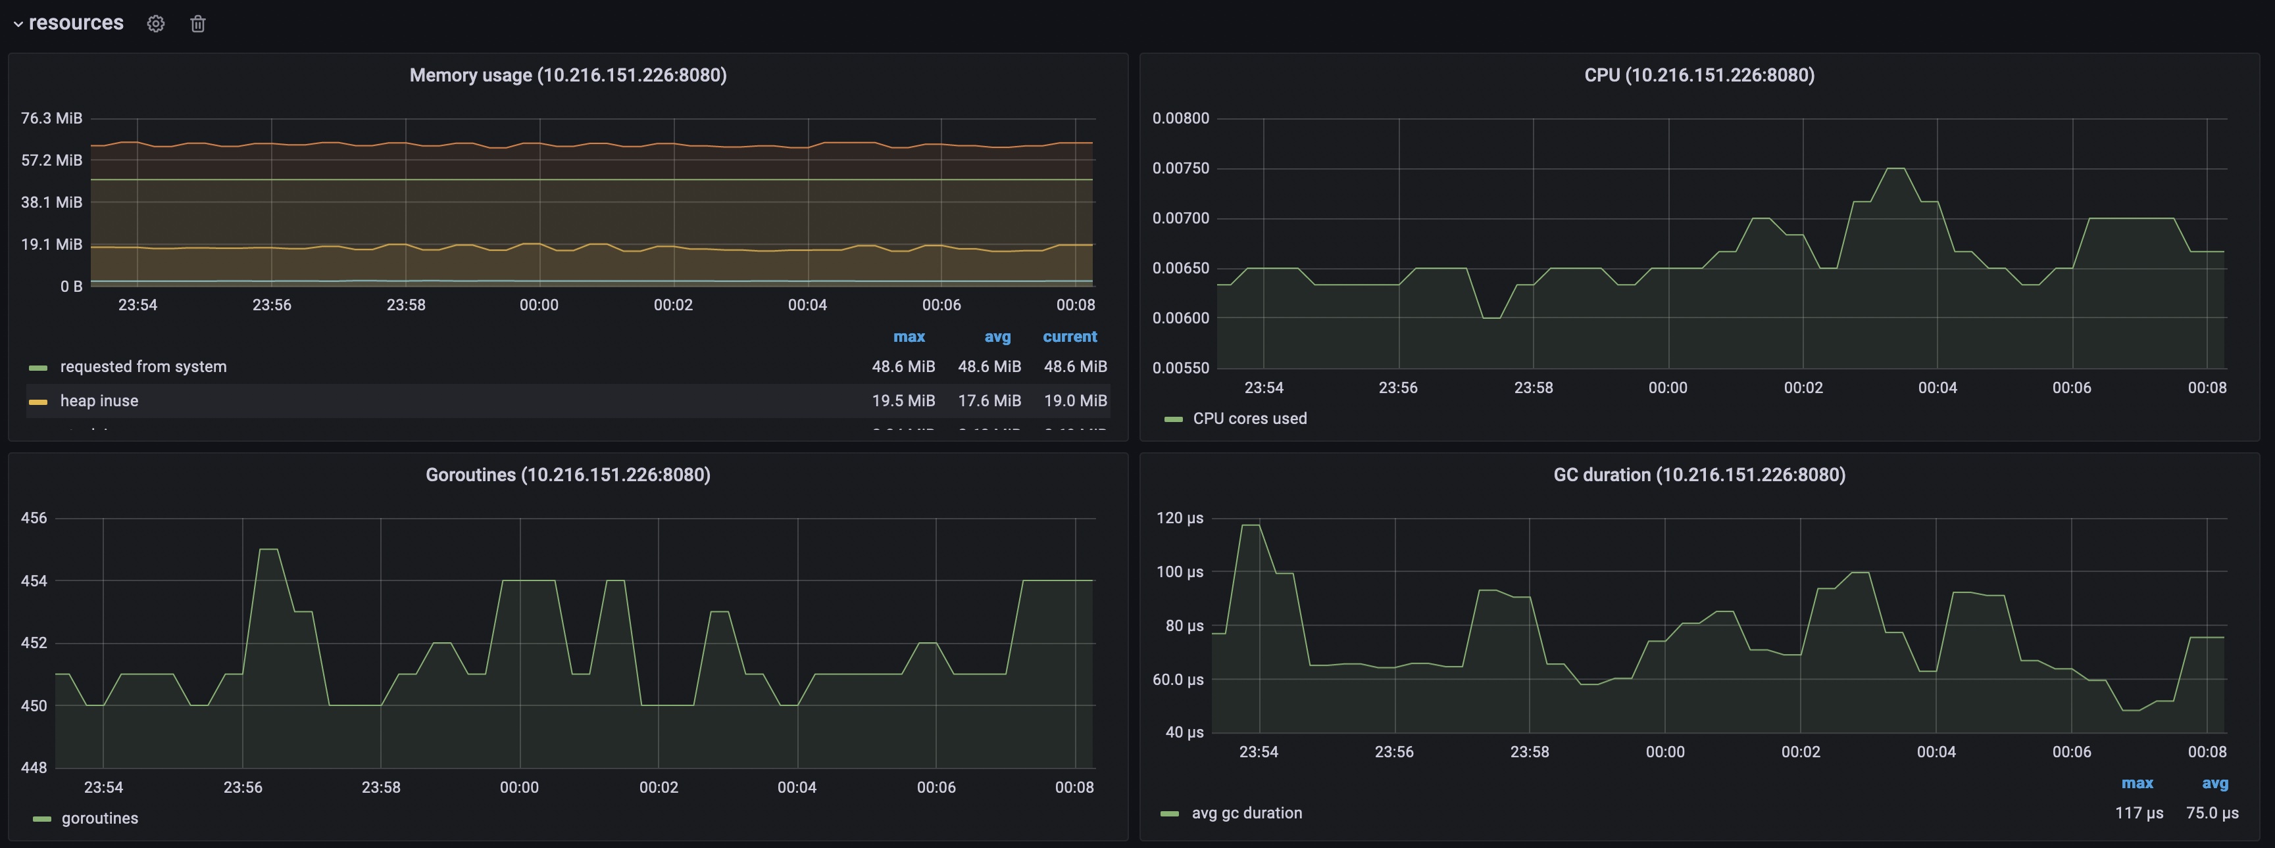Open the GC duration panel title menu
The image size is (2275, 848).
pos(1698,475)
